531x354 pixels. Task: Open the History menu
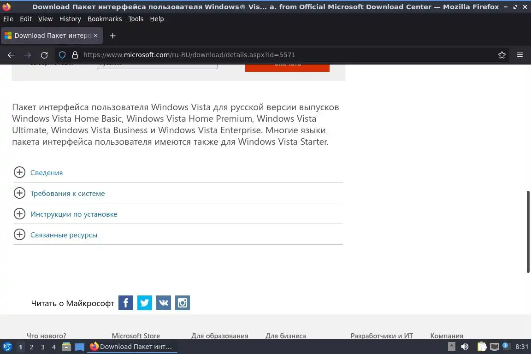(x=70, y=19)
